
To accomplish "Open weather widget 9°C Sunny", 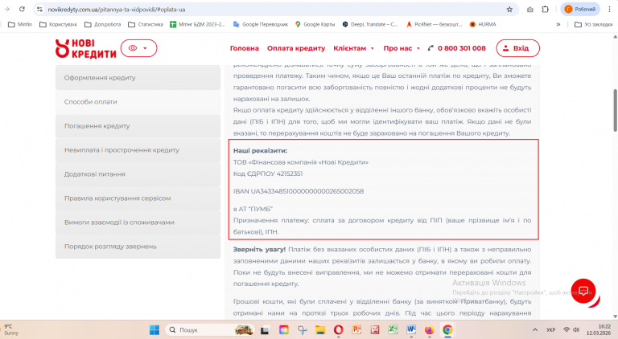I will coord(11,330).
